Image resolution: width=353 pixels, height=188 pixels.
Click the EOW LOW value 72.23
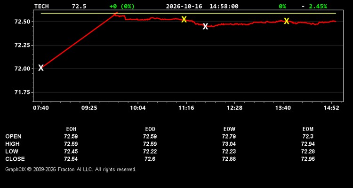[229, 151]
